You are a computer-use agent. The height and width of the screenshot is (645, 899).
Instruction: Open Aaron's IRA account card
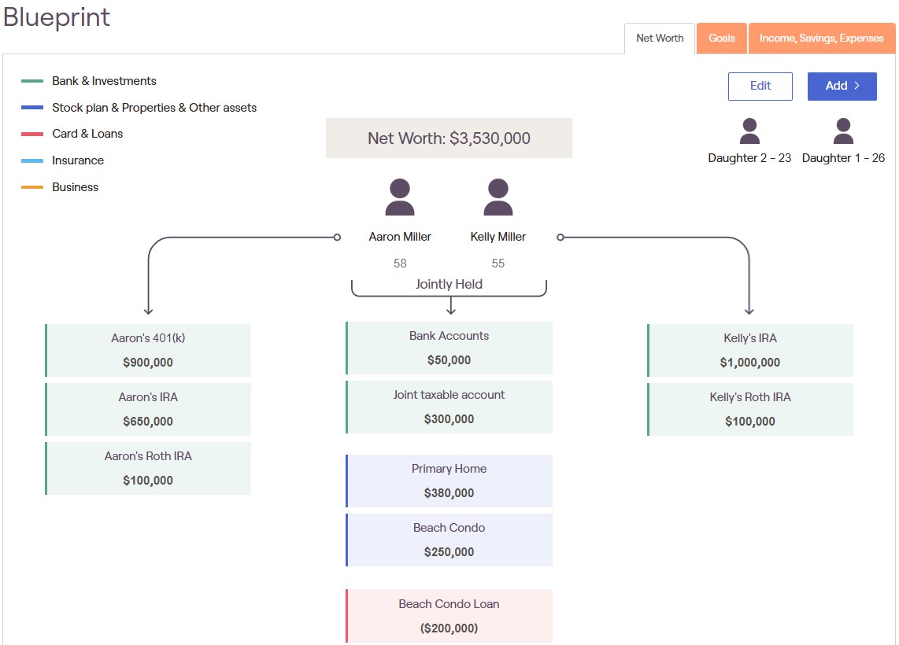coord(148,409)
